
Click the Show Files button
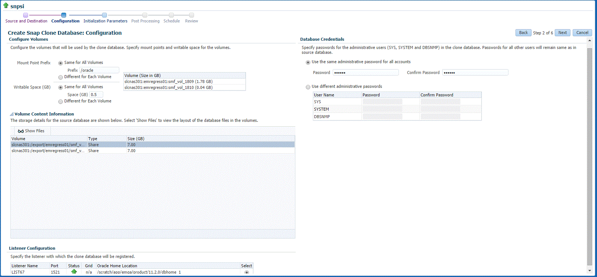31,131
